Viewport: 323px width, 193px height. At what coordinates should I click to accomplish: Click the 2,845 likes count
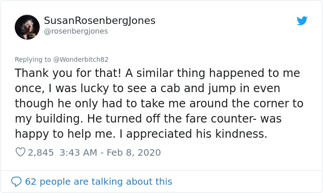[x=41, y=152]
